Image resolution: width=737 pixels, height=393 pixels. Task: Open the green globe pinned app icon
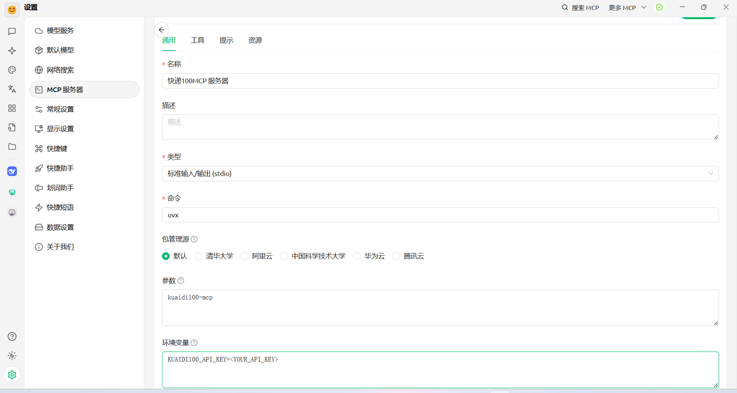(x=12, y=192)
